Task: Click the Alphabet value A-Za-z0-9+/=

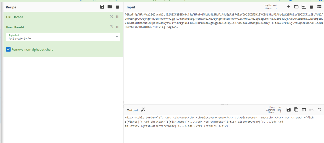Action: 20,39
